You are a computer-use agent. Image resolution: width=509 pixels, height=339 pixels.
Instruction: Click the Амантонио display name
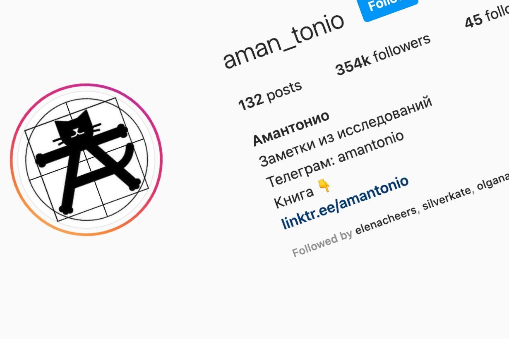(291, 129)
